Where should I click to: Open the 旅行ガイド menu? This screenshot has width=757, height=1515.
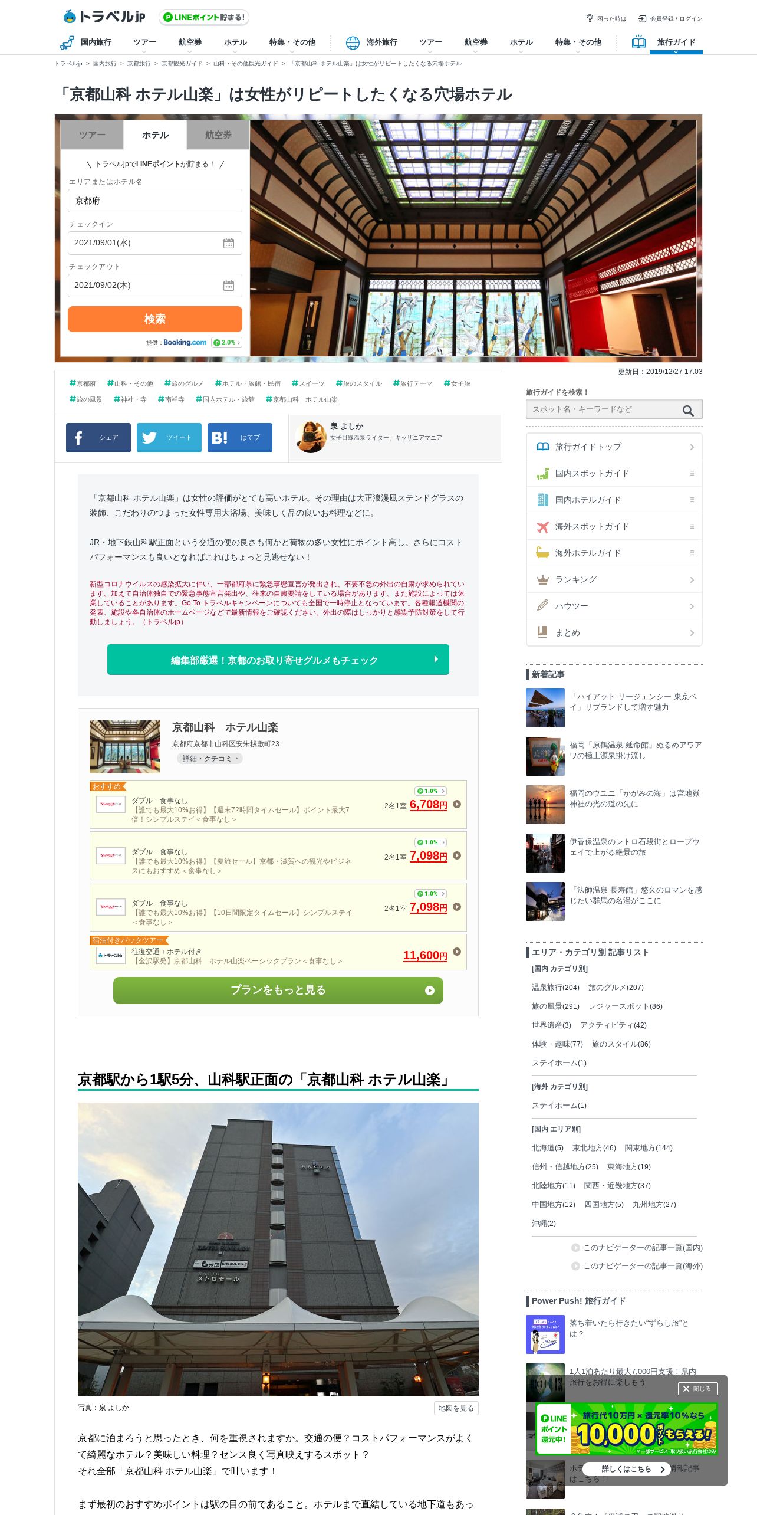(x=676, y=42)
